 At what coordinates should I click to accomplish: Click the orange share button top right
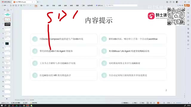[187, 5]
